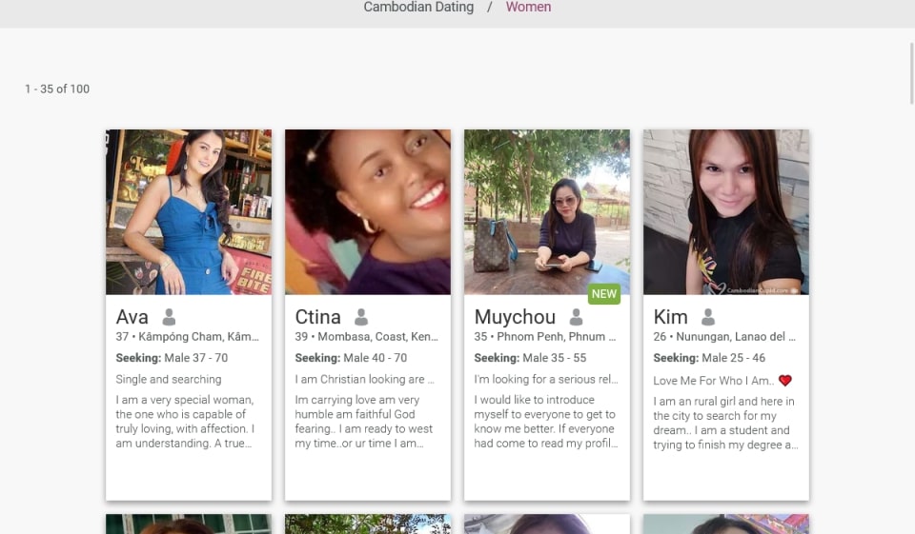Click the person icon beside Ava
915x534 pixels.
click(x=169, y=317)
